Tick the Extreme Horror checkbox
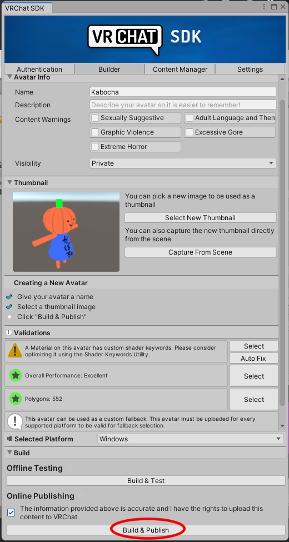Viewport: 289px width, 542px height. 95,147
